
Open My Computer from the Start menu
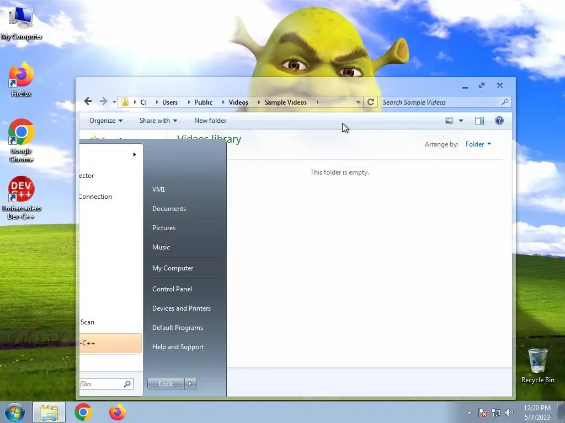[x=173, y=268]
